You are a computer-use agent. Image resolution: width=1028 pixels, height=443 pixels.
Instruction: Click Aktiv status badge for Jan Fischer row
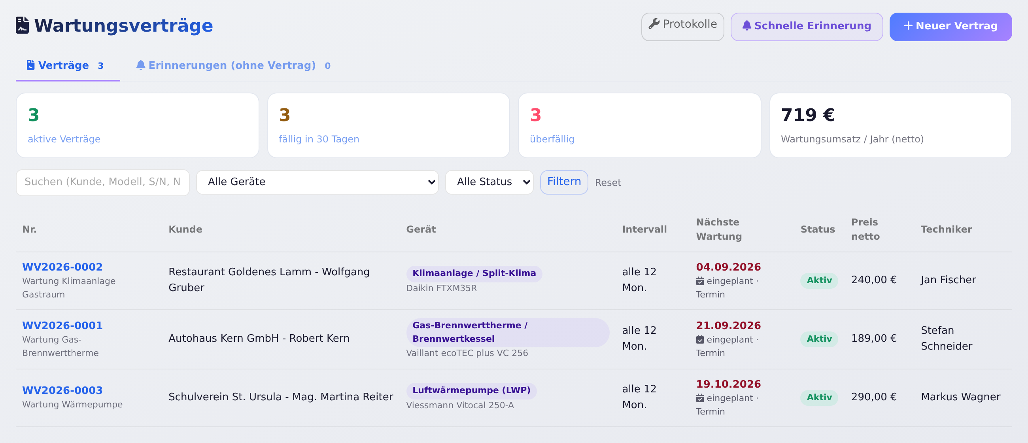tap(819, 281)
